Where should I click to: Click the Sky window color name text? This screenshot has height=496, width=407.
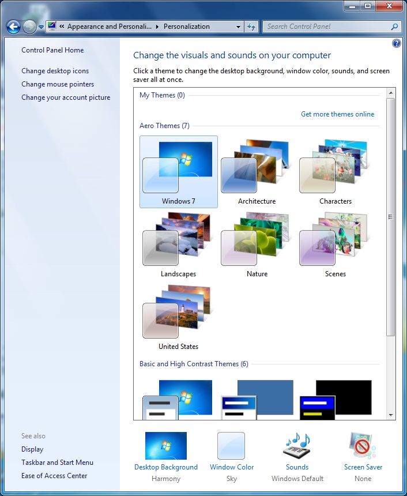tap(232, 479)
